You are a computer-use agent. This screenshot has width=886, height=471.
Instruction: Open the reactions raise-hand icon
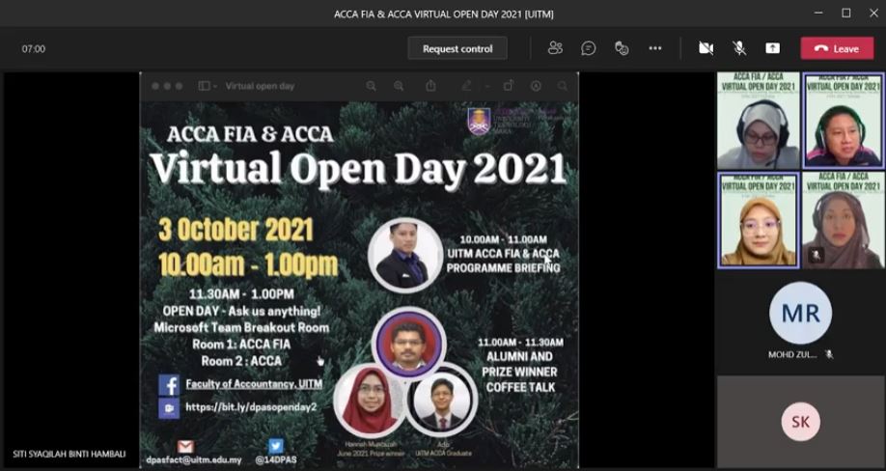pyautogui.click(x=622, y=48)
